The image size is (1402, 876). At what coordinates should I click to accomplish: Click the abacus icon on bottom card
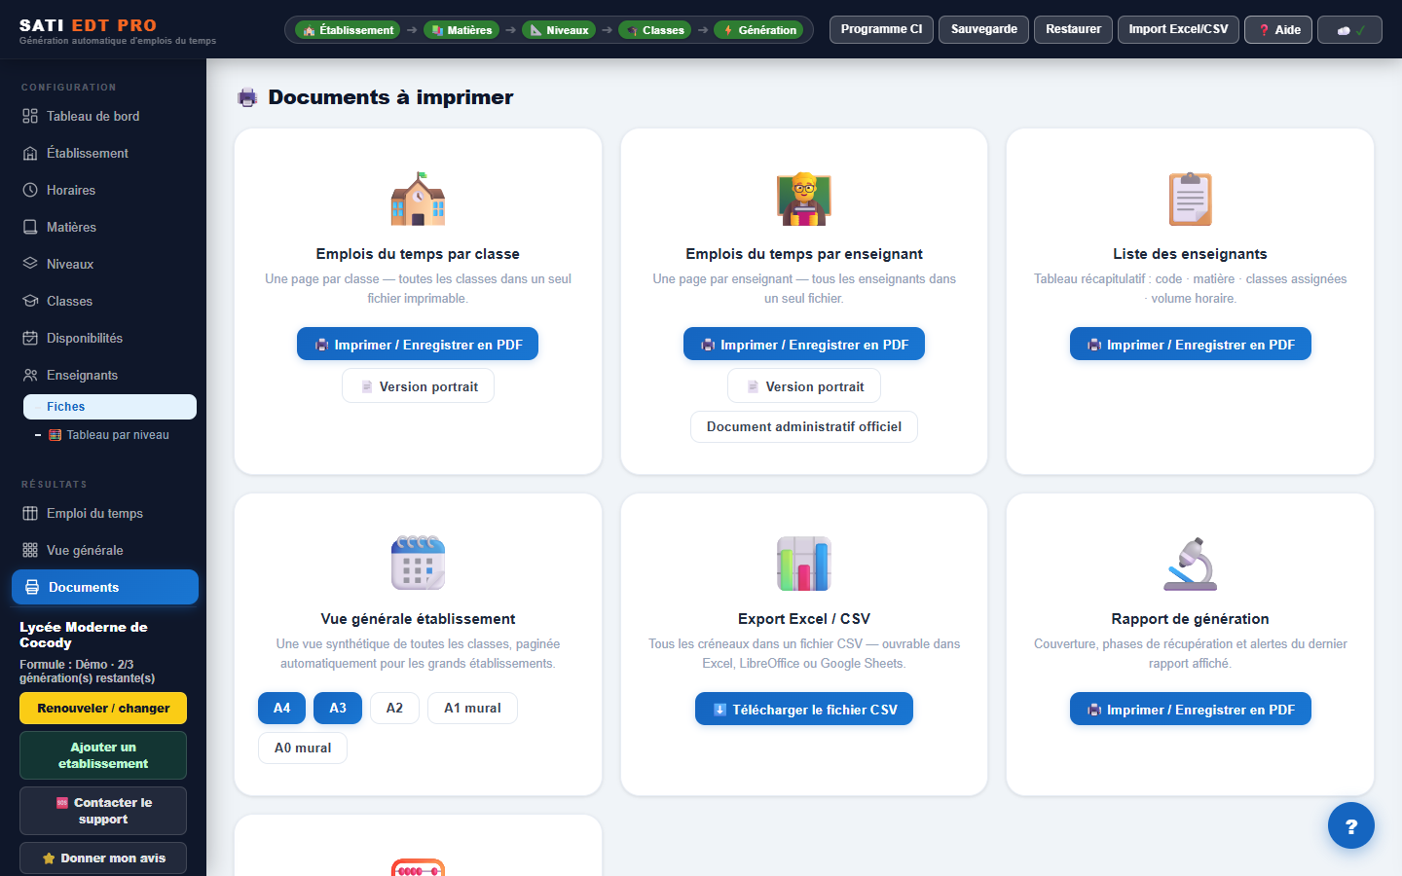[418, 868]
